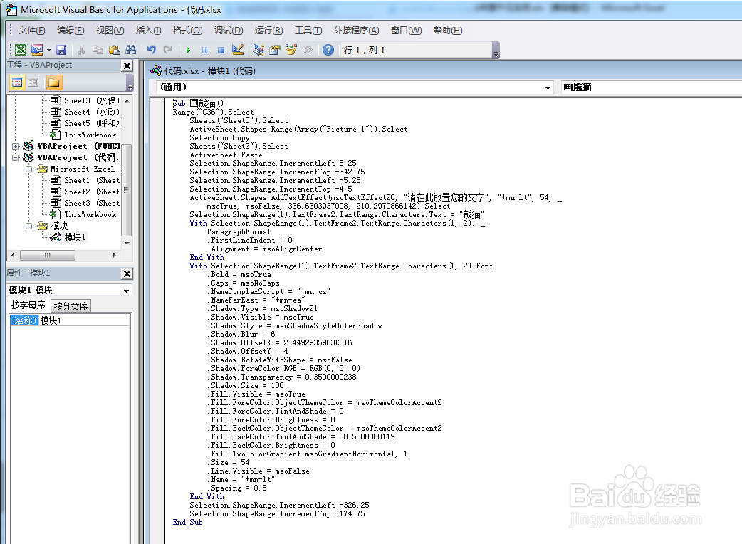Open the 模块1 模块 properties object dropdown
Viewport: 742px width, 544px height.
126,291
